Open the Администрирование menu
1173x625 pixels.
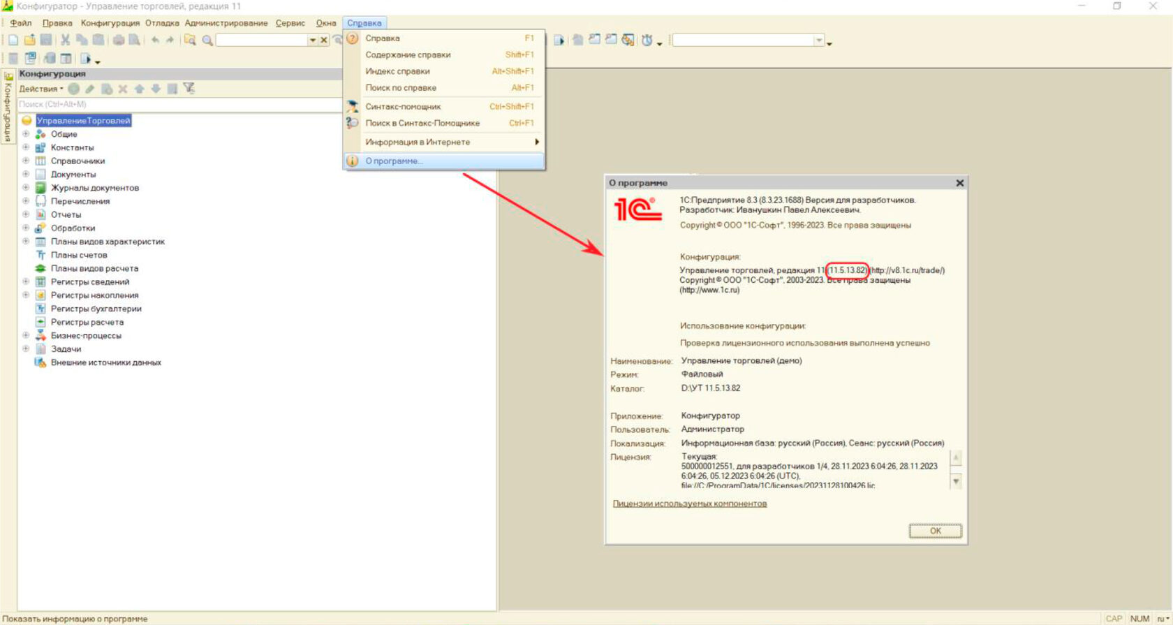226,23
